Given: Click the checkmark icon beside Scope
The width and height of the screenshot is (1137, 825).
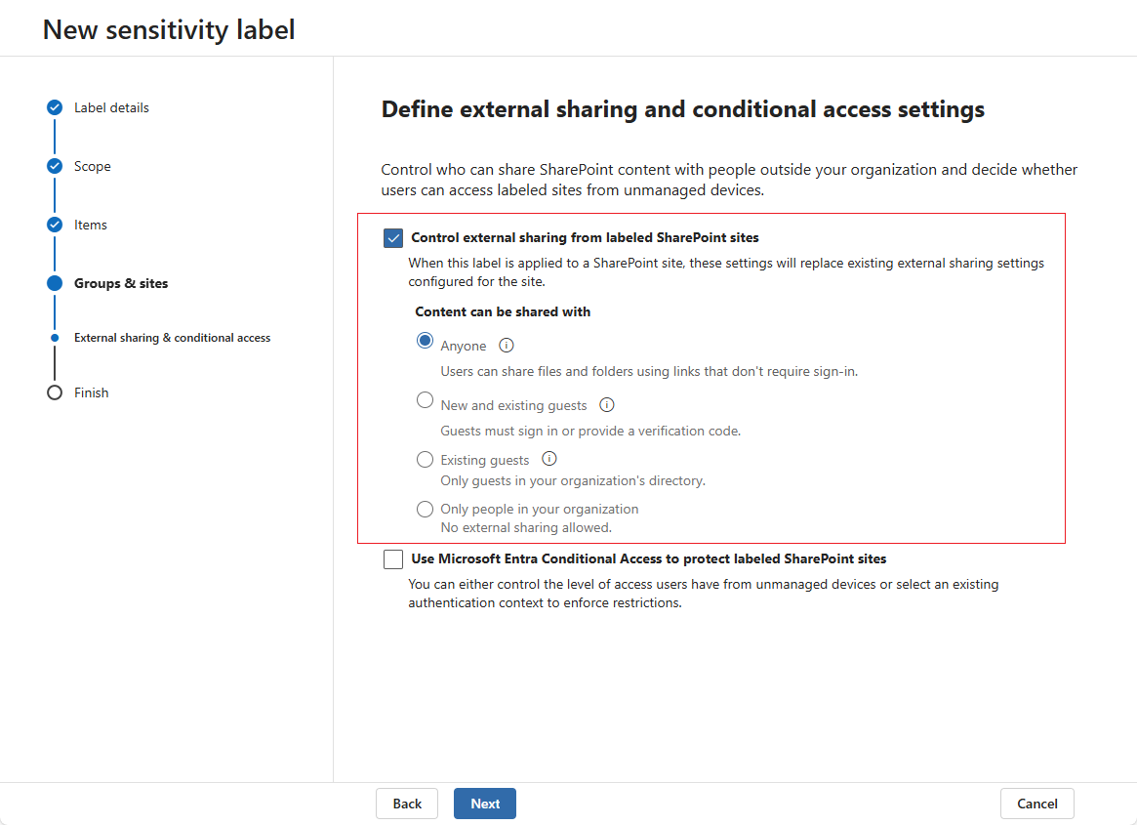Looking at the screenshot, I should [x=54, y=166].
